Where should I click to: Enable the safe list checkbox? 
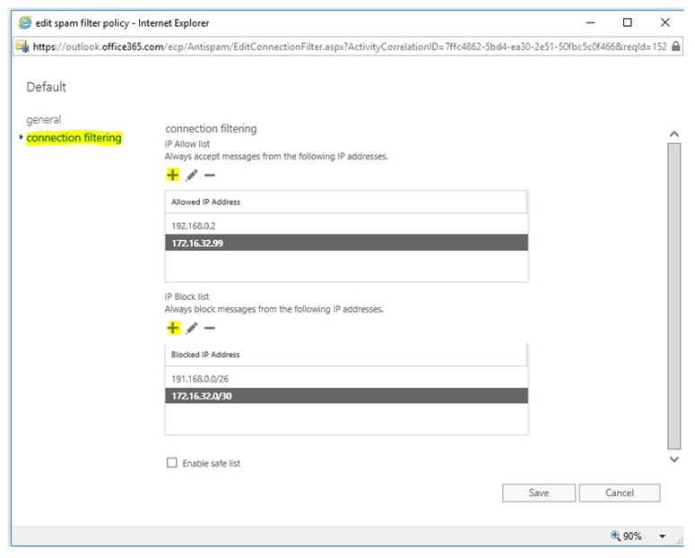tap(172, 463)
